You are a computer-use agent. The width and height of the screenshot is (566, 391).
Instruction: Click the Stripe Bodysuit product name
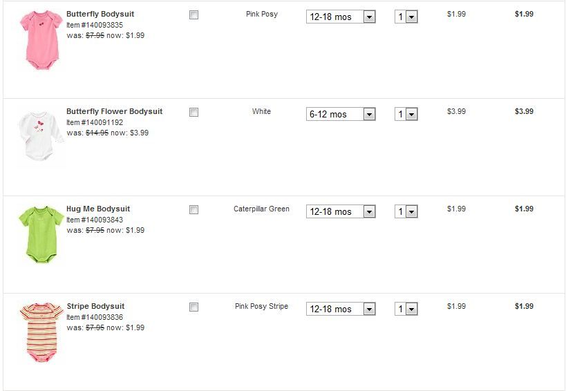(x=95, y=306)
